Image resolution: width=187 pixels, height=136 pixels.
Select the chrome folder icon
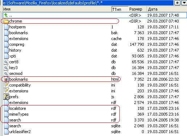point(6,21)
